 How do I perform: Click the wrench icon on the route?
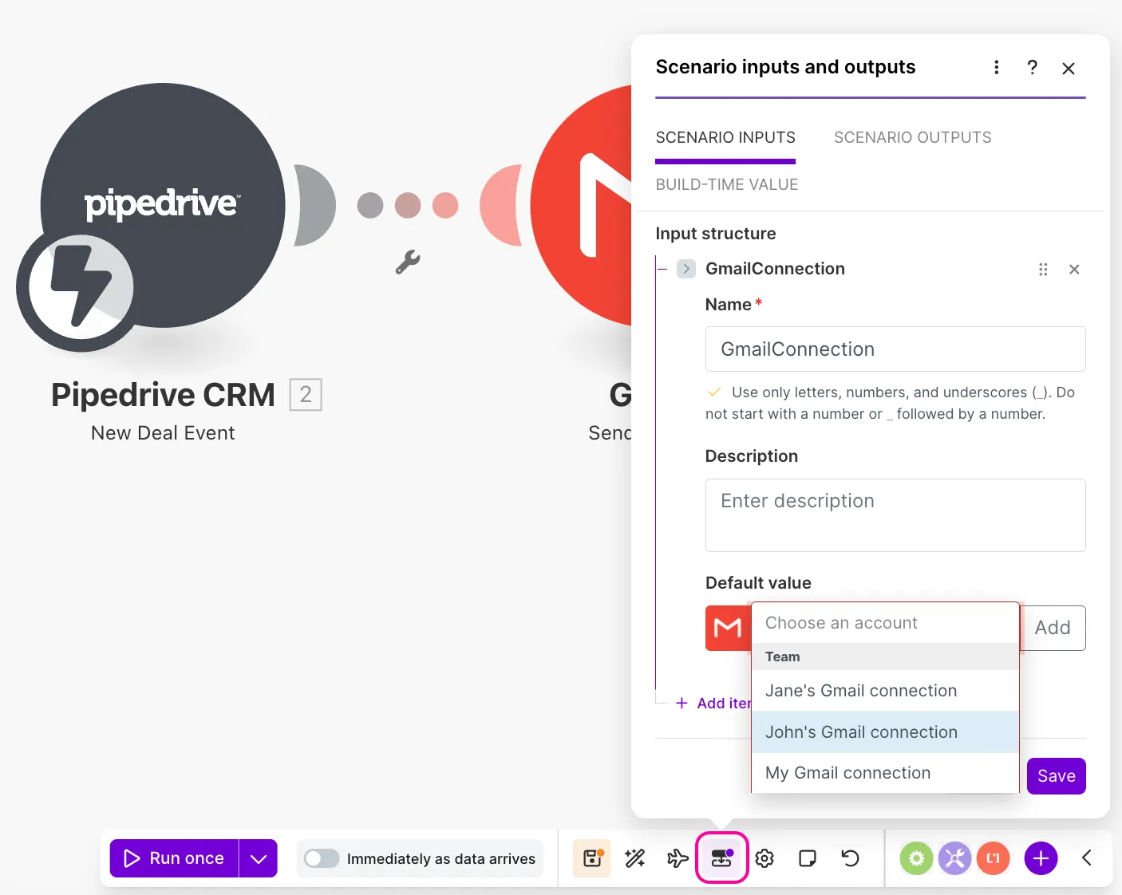tap(408, 262)
